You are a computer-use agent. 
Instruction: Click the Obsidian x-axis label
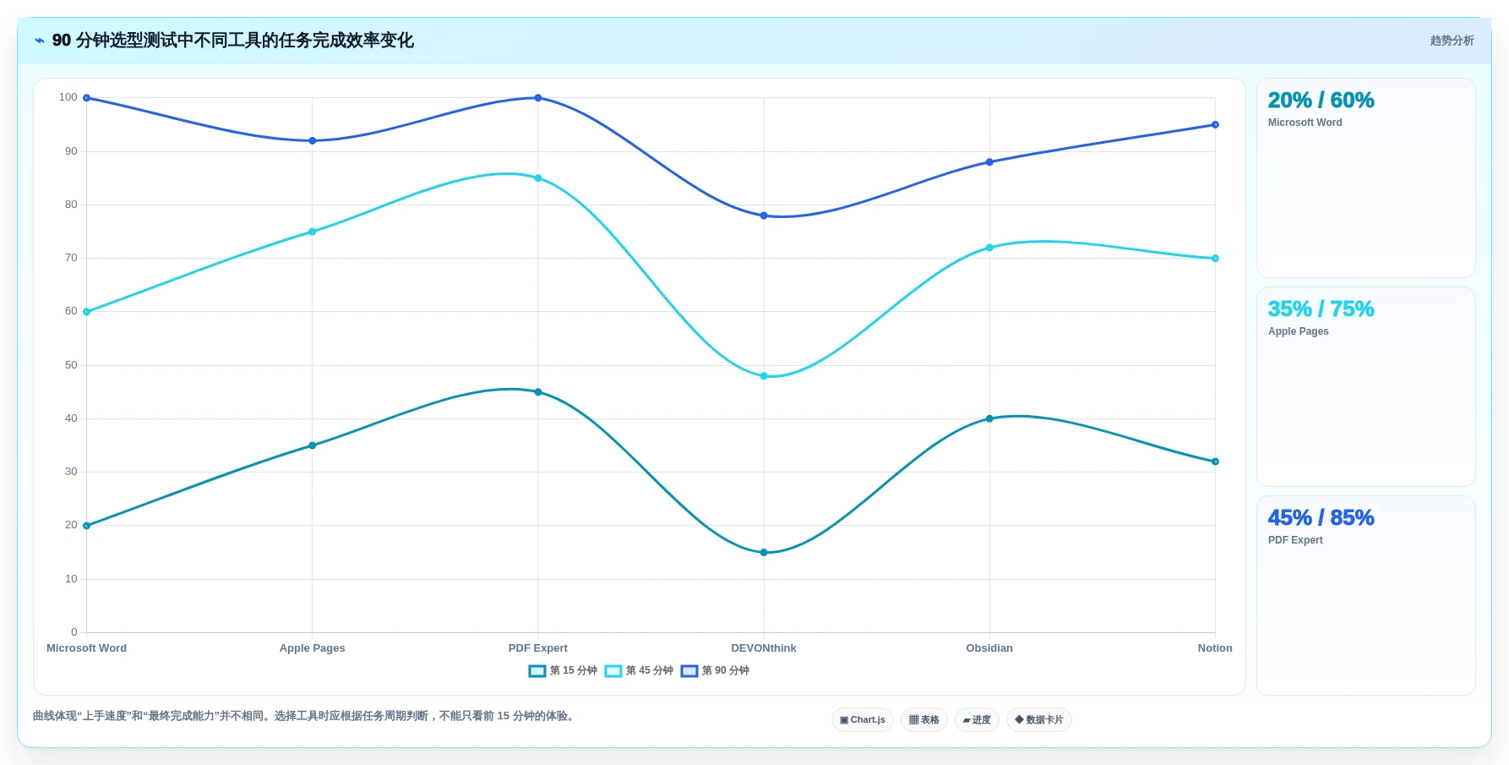click(x=989, y=648)
